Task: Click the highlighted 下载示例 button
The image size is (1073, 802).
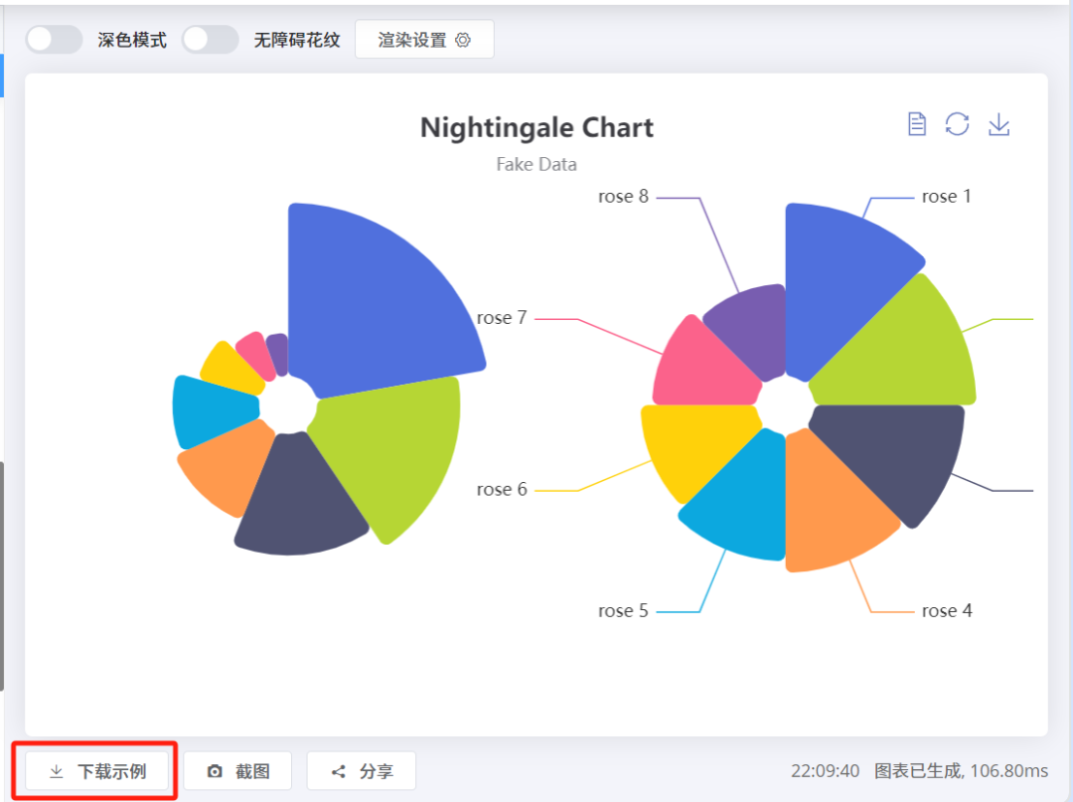Action: click(x=96, y=770)
